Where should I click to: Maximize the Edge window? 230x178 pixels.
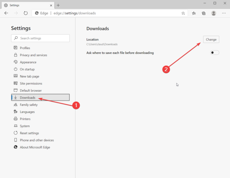(x=215, y=3)
